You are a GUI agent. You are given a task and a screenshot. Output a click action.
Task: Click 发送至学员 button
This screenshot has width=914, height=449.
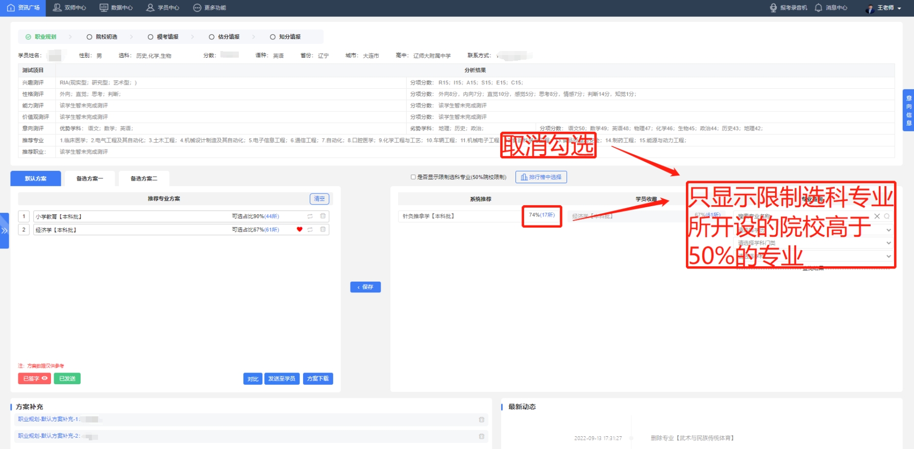pos(282,379)
